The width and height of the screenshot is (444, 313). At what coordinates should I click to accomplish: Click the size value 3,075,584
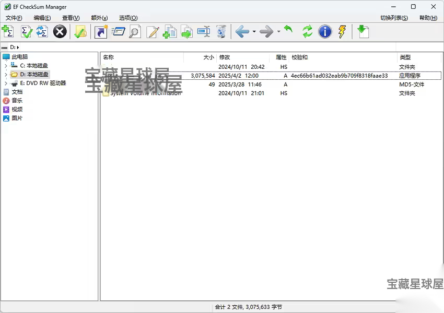[203, 76]
